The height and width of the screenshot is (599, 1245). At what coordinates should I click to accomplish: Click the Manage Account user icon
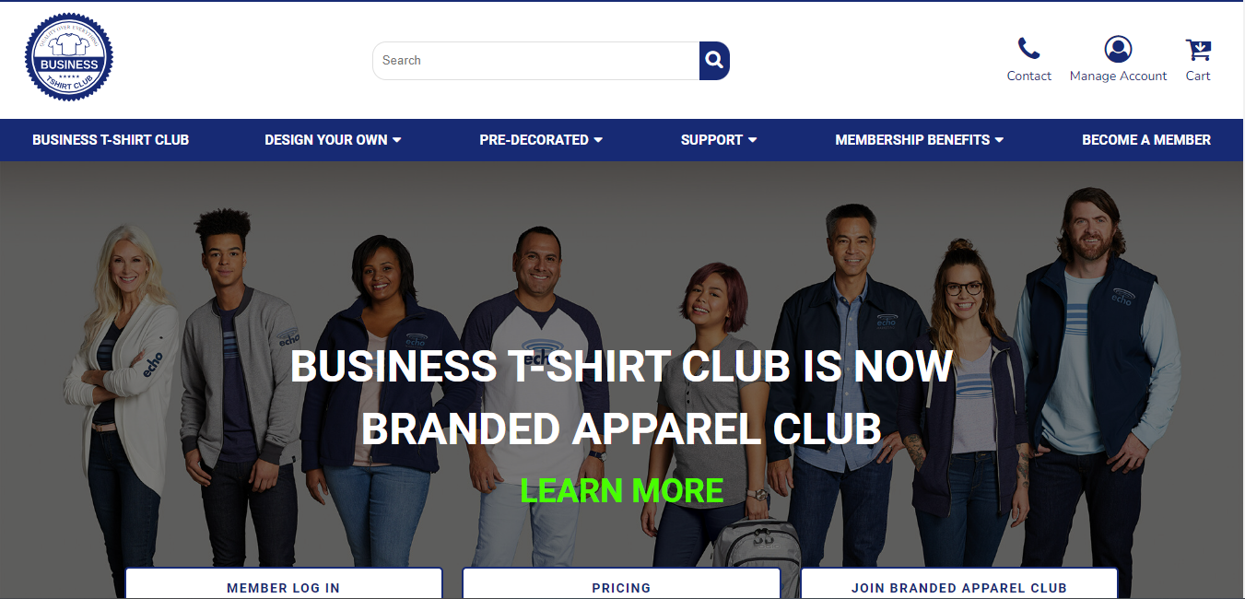(x=1118, y=49)
